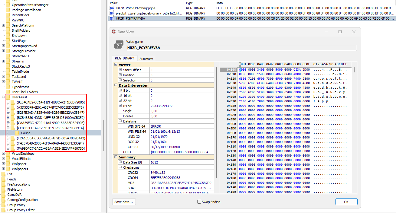
Task: Collapse the Data Interpreter section
Action: point(116,85)
